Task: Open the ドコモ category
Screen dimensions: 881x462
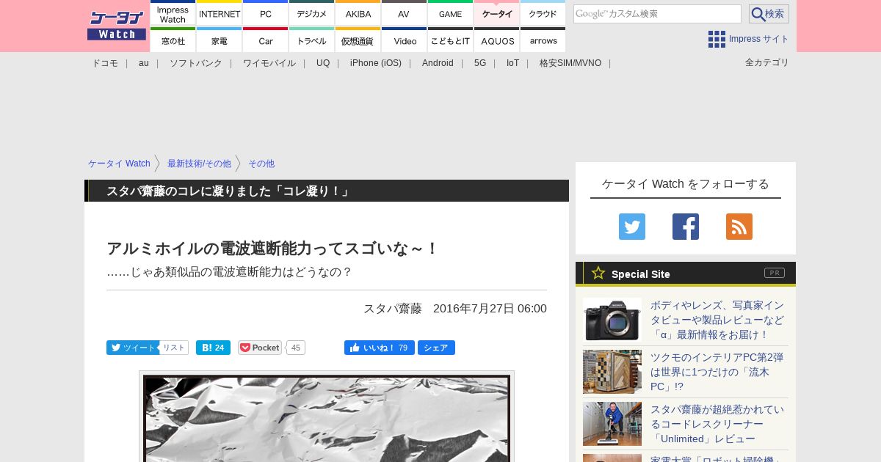Action: tap(105, 63)
